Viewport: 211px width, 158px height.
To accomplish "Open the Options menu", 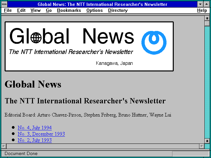I will click(95, 11).
